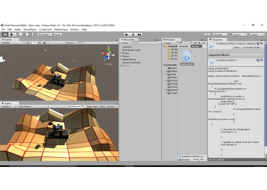Viewport: 267px width, 190px height.
Task: Click the Assets search scope pill
Action: click(196, 46)
